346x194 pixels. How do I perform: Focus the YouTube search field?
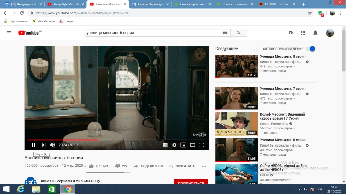tap(154, 33)
